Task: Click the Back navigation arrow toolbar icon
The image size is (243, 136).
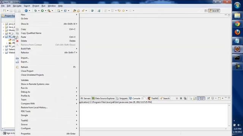Action: point(123,11)
